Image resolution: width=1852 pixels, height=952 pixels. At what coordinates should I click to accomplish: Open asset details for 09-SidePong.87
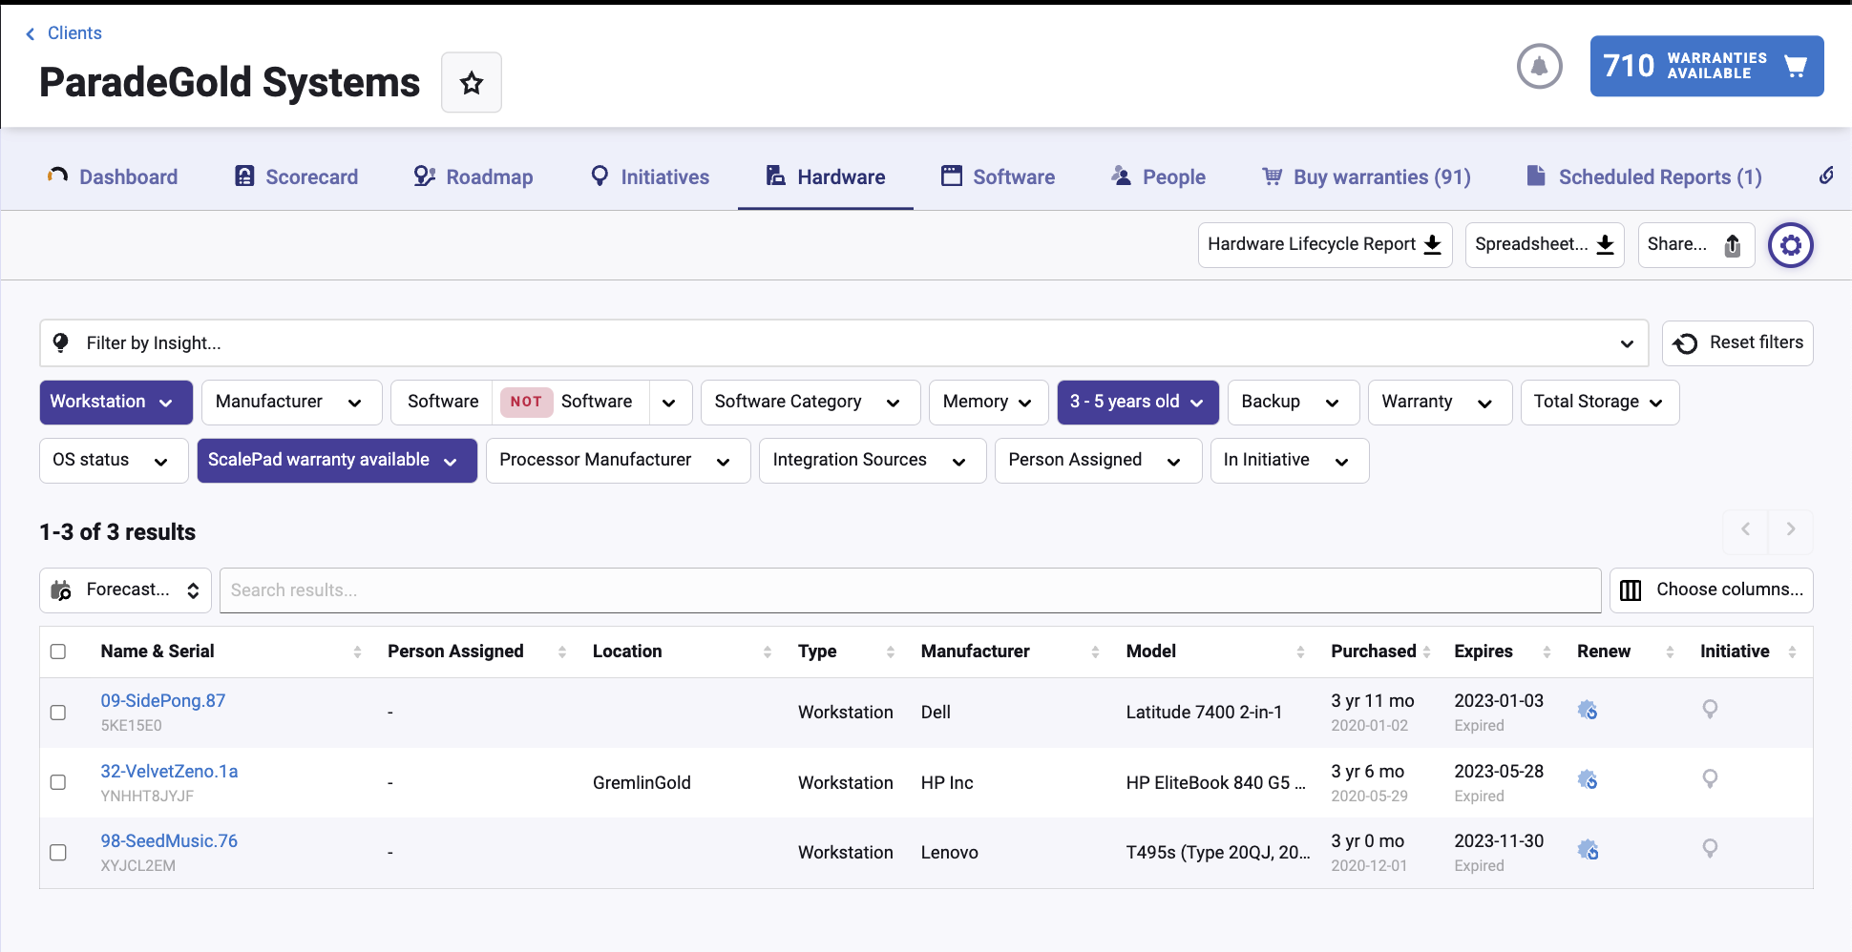coord(162,700)
